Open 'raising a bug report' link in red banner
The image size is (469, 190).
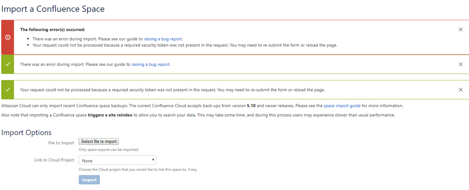coord(163,39)
